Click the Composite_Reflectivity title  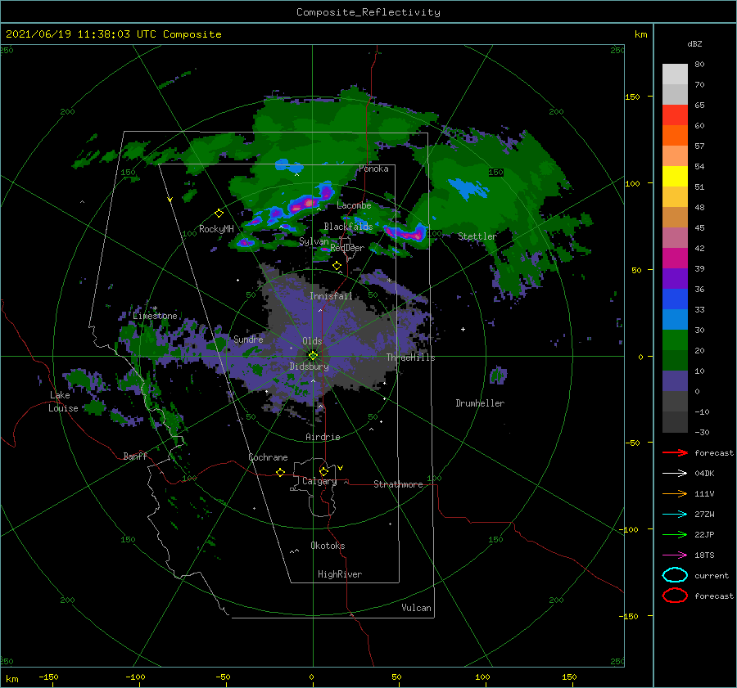click(x=368, y=12)
